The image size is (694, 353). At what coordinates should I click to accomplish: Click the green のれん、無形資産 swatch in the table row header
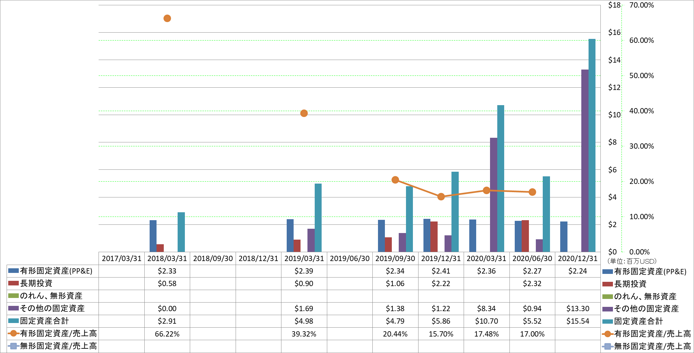tap(13, 296)
